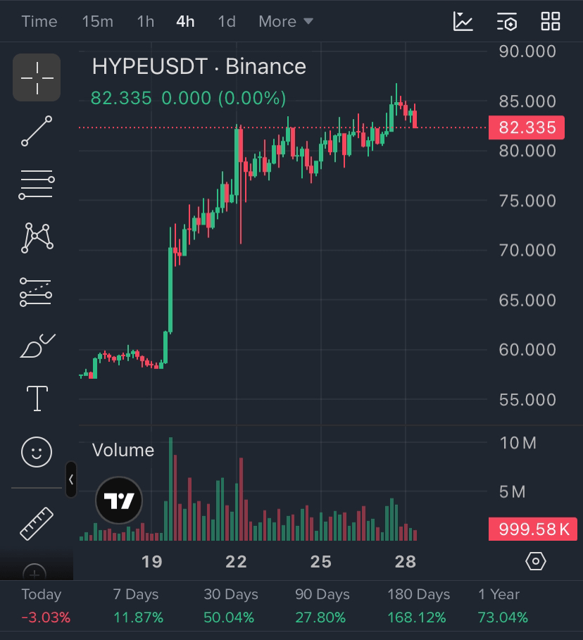Click the 90.000 price axis label
Image resolution: width=583 pixels, height=640 pixels.
tap(527, 51)
